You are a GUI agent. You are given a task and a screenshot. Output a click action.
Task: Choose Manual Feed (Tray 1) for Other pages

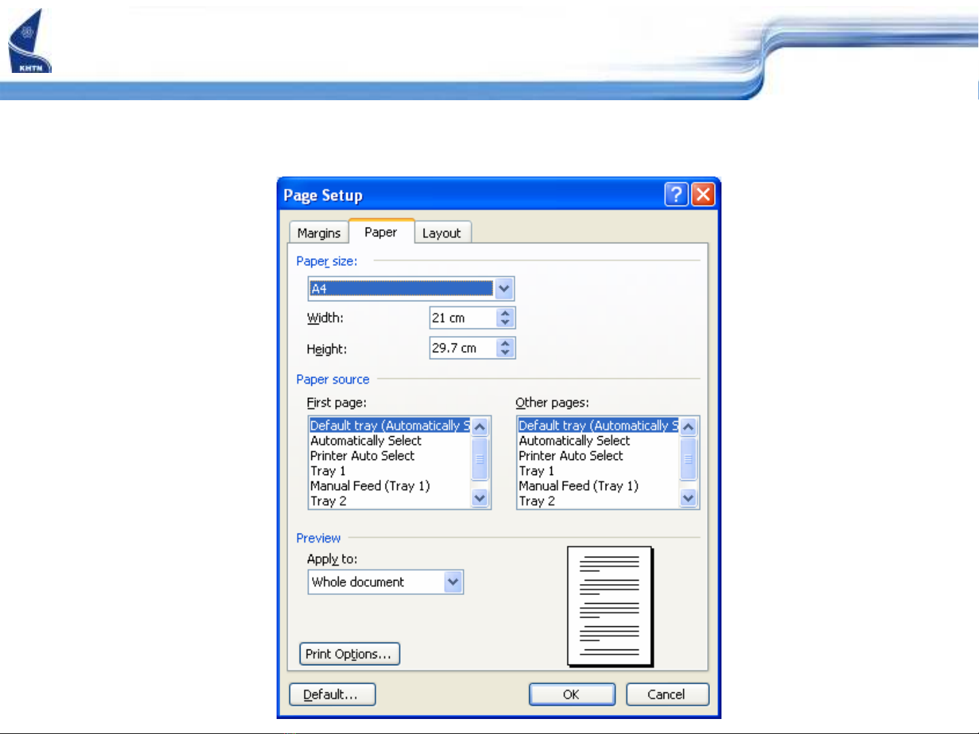[x=578, y=486]
